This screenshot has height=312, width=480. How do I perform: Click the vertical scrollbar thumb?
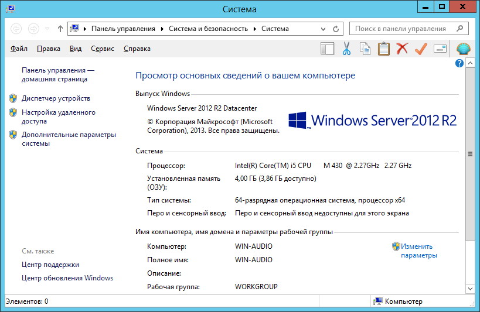(x=470, y=154)
